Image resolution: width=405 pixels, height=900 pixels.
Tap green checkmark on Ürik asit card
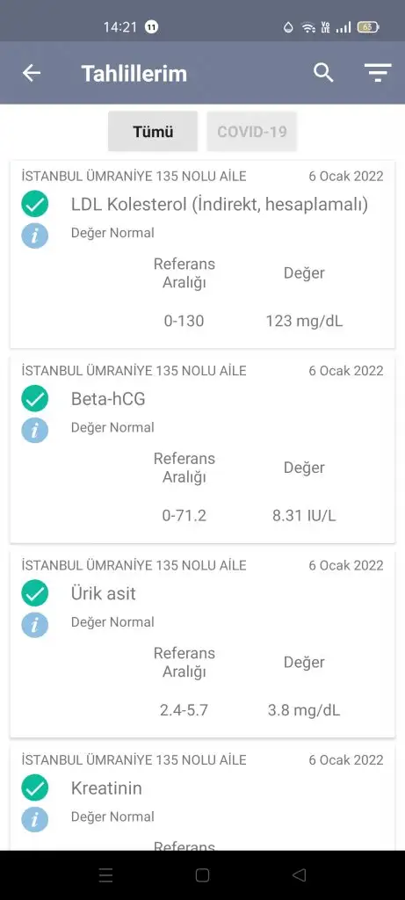point(35,593)
